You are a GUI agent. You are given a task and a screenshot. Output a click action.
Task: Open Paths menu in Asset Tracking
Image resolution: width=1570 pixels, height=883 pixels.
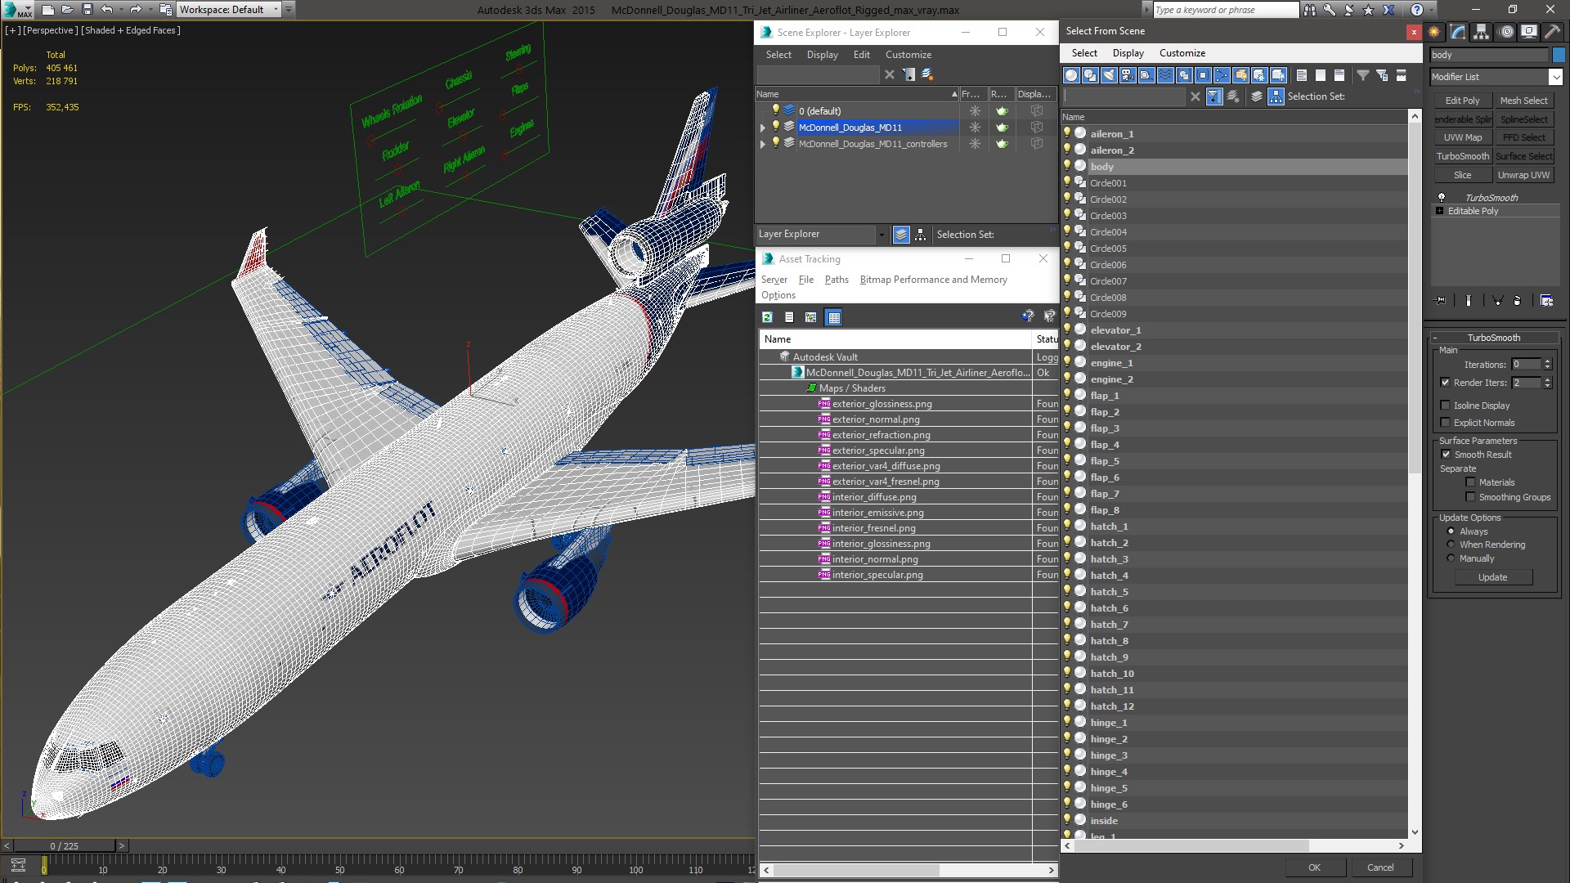click(837, 280)
